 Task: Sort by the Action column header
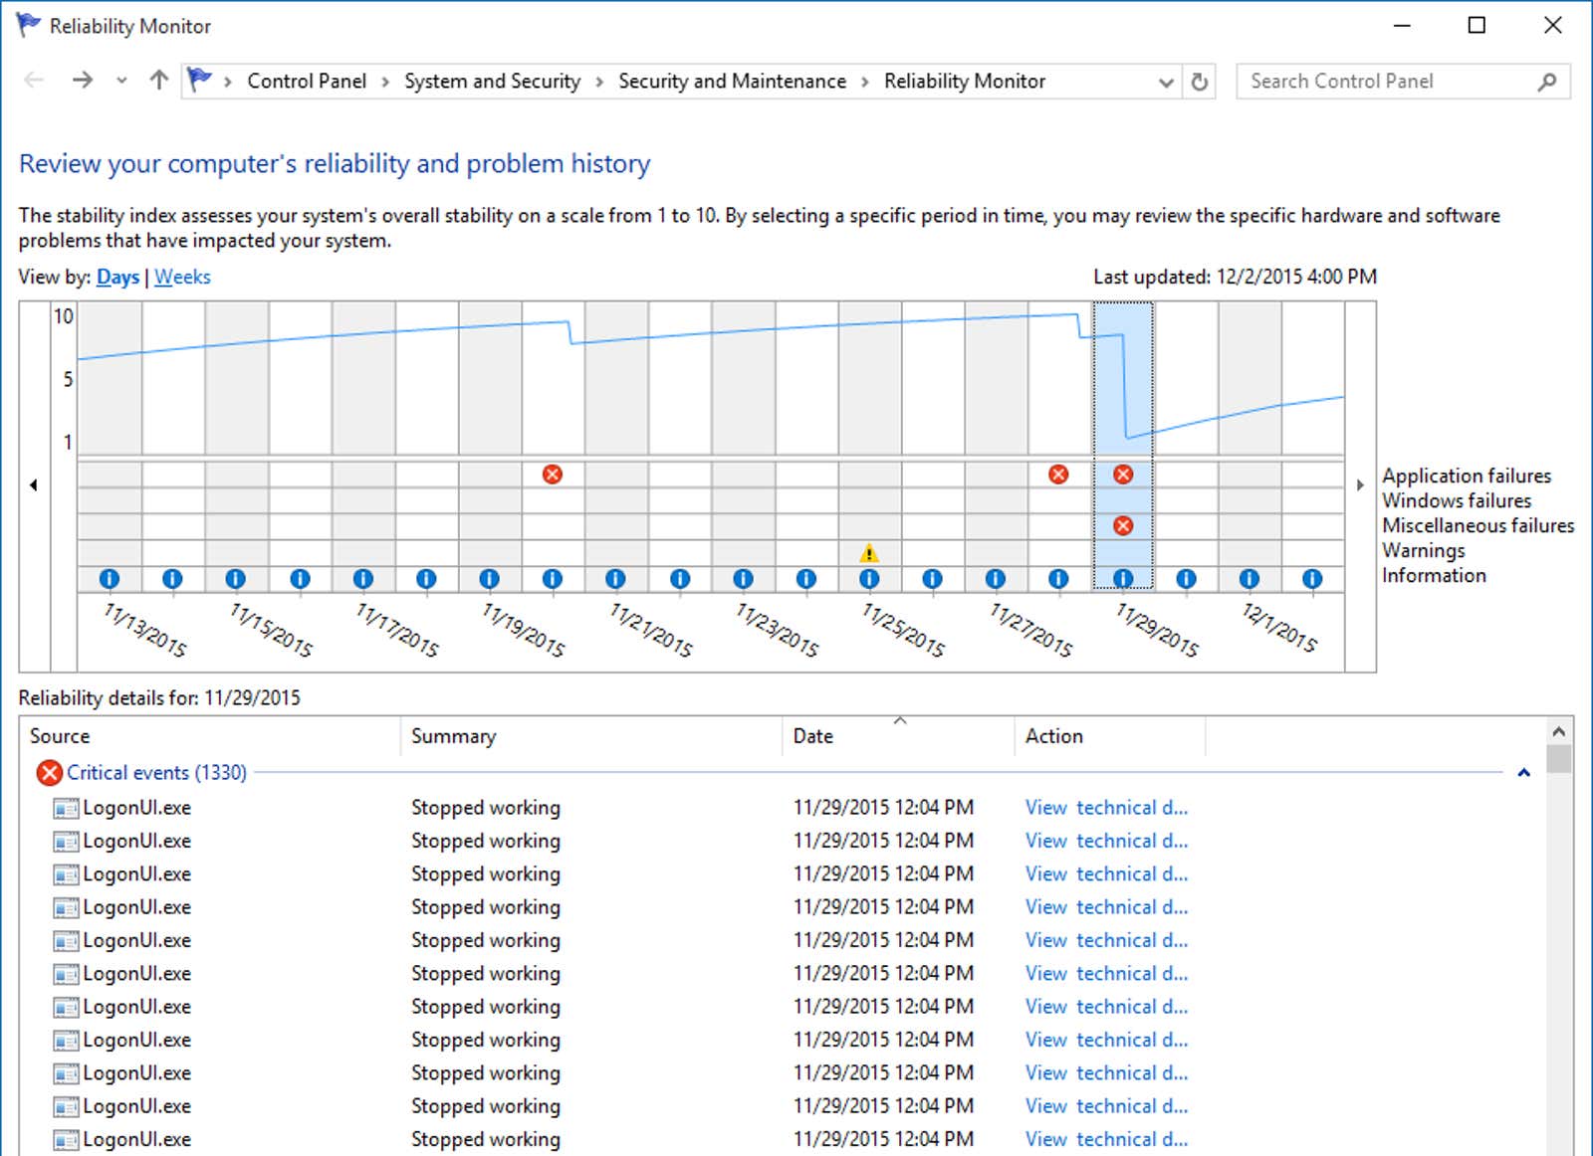[x=1110, y=736]
